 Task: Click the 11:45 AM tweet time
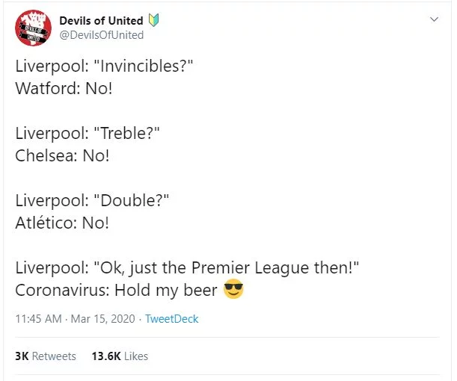tap(39, 319)
